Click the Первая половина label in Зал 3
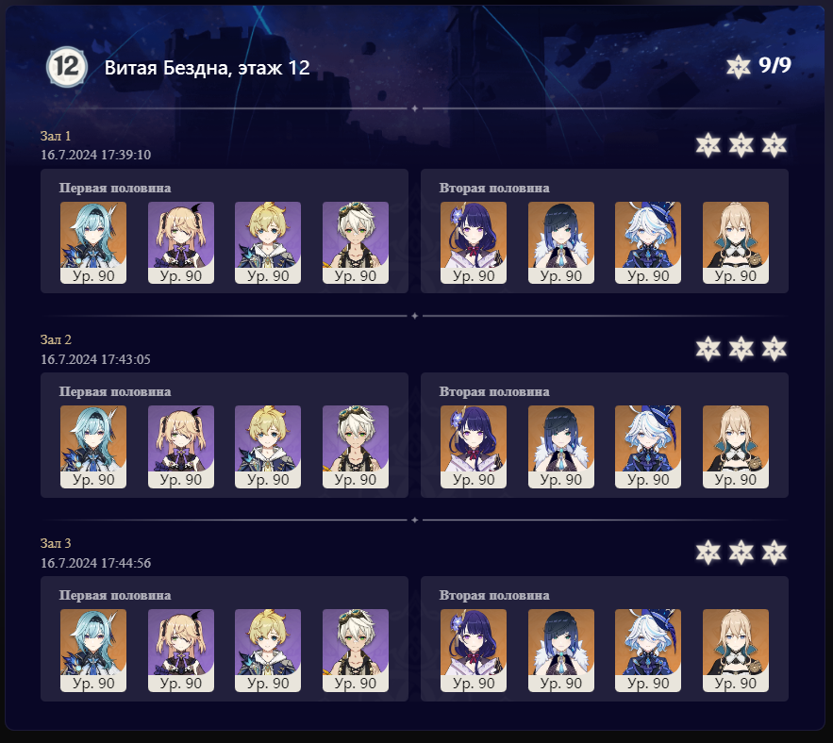Viewport: 833px width, 743px height. (115, 595)
